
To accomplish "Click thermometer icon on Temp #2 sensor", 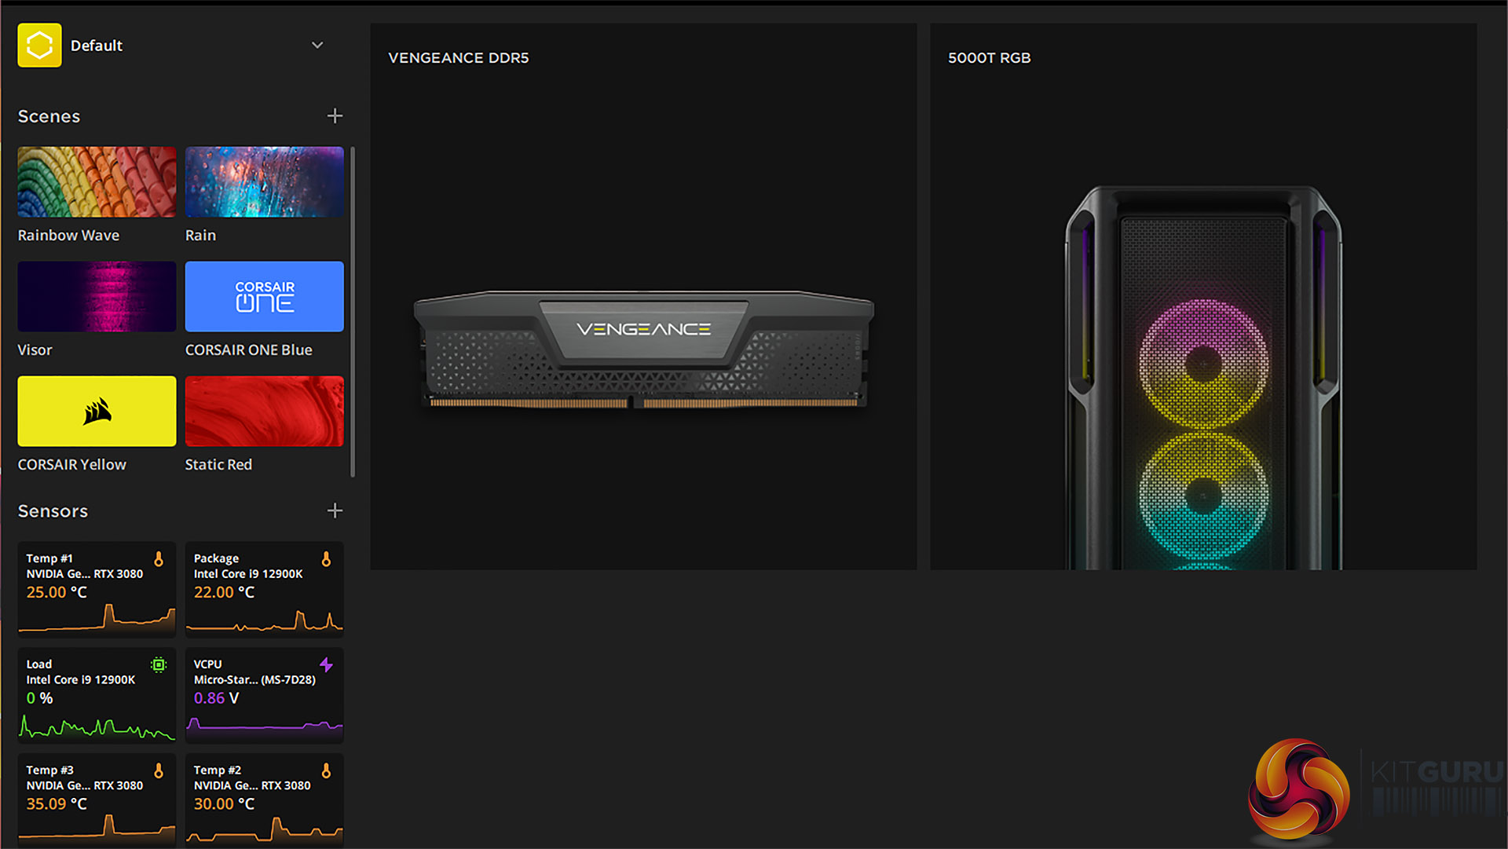I will tap(326, 771).
